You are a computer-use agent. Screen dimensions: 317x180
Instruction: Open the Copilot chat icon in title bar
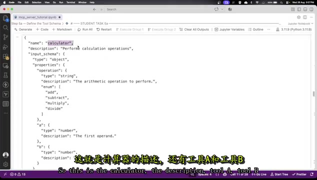tap(216, 9)
